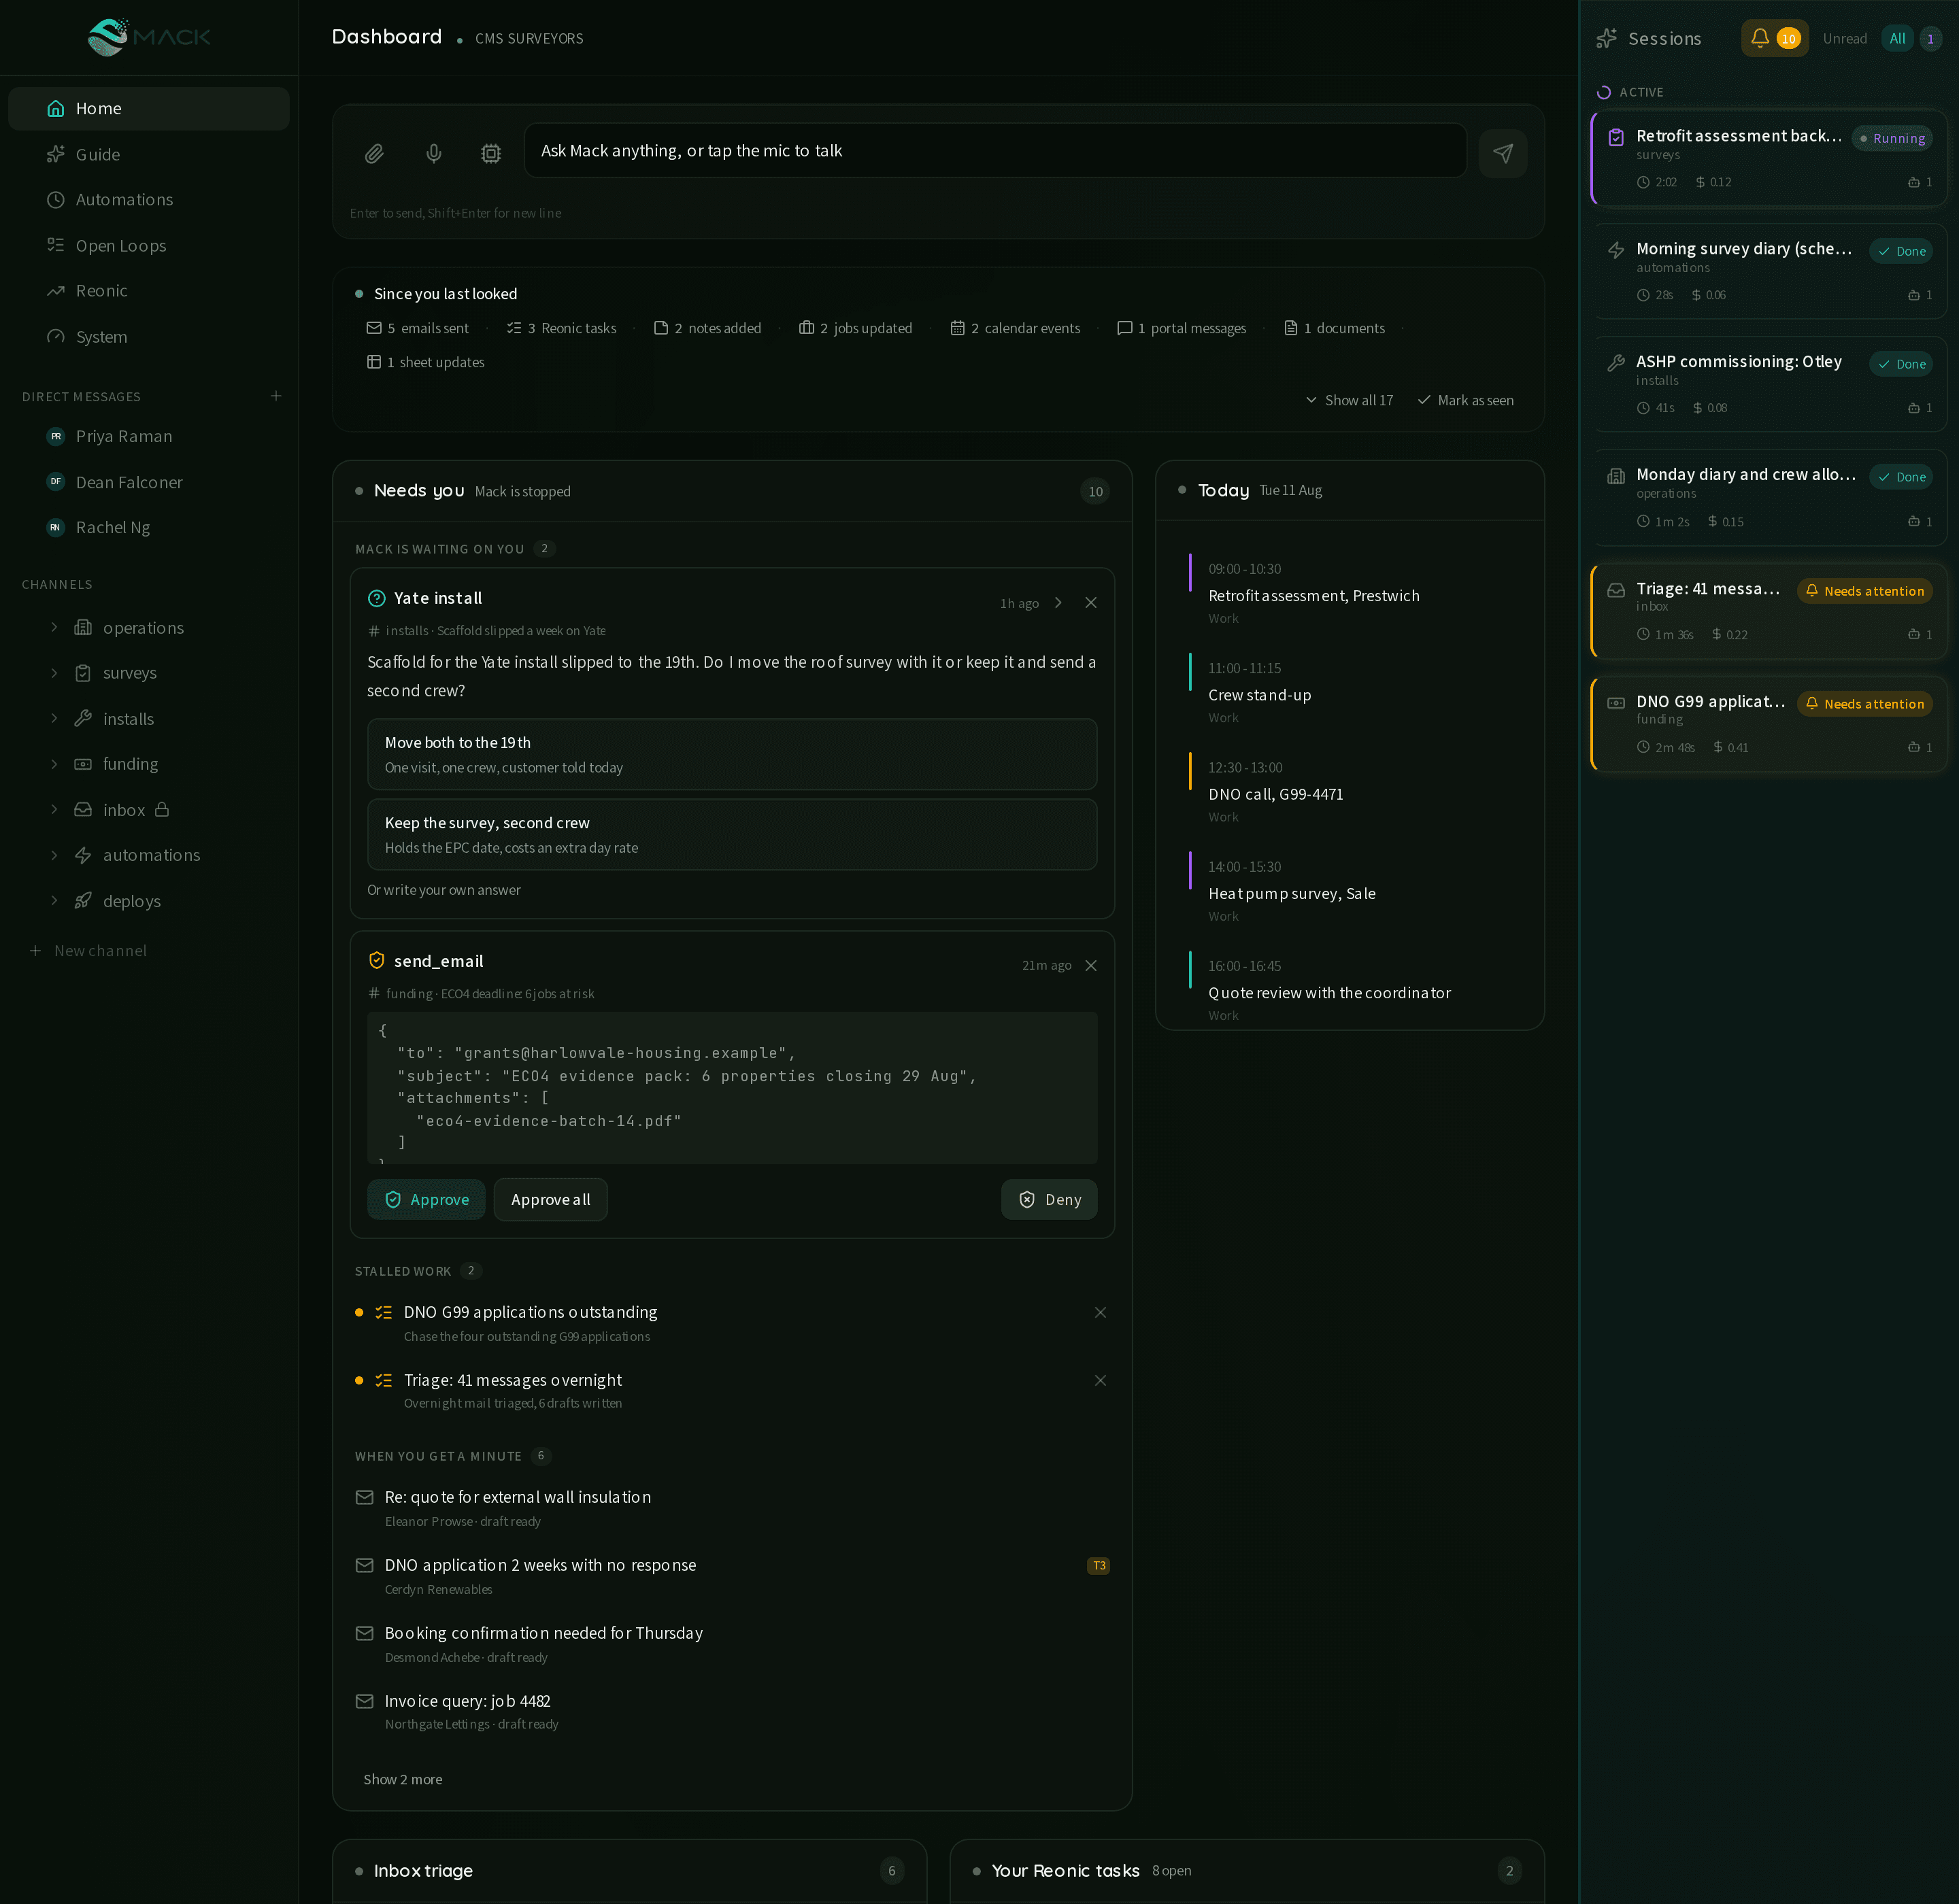This screenshot has height=1904, width=1959.
Task: Click the question icon on Yate install card
Action: 376,598
